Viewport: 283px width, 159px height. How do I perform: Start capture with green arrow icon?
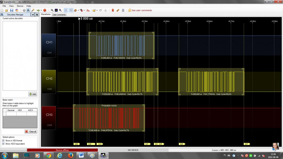pyautogui.click(x=38, y=10)
